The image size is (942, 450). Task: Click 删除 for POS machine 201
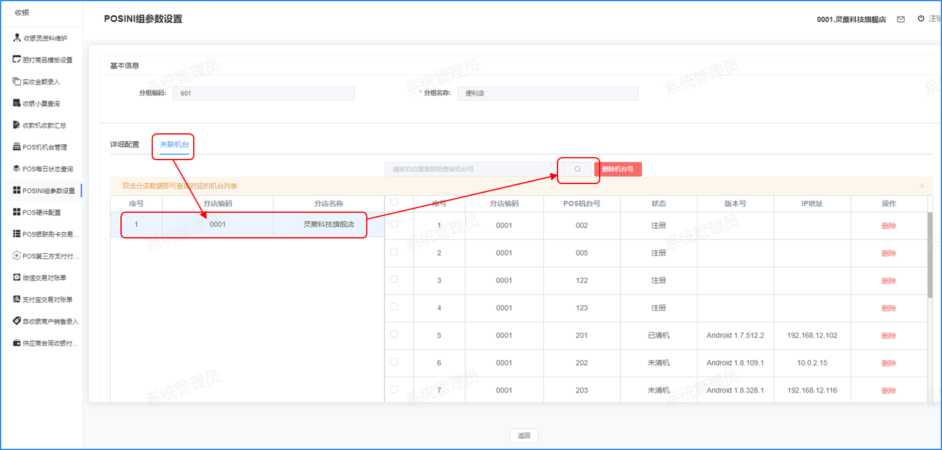click(x=889, y=336)
